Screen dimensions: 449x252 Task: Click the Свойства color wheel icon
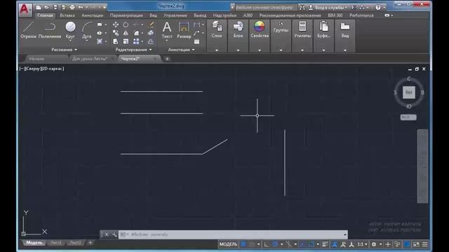[260, 27]
